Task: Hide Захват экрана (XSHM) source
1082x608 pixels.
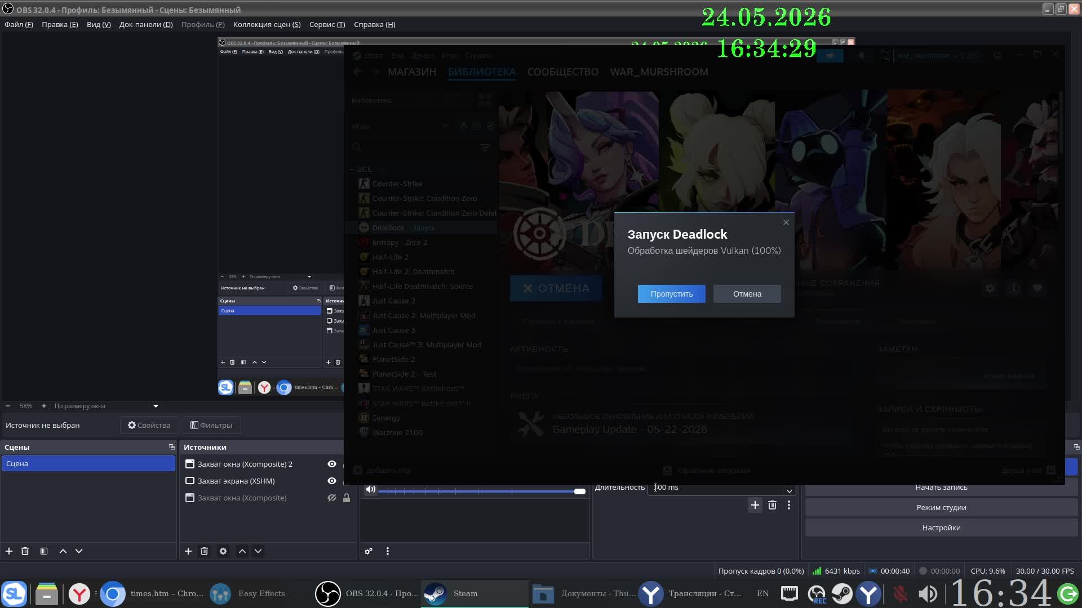Action: 332,481
